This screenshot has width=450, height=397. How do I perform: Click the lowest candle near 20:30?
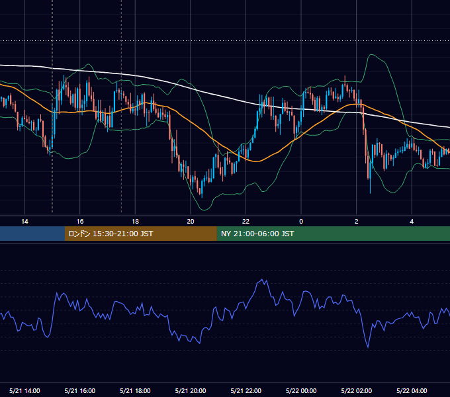202,188
